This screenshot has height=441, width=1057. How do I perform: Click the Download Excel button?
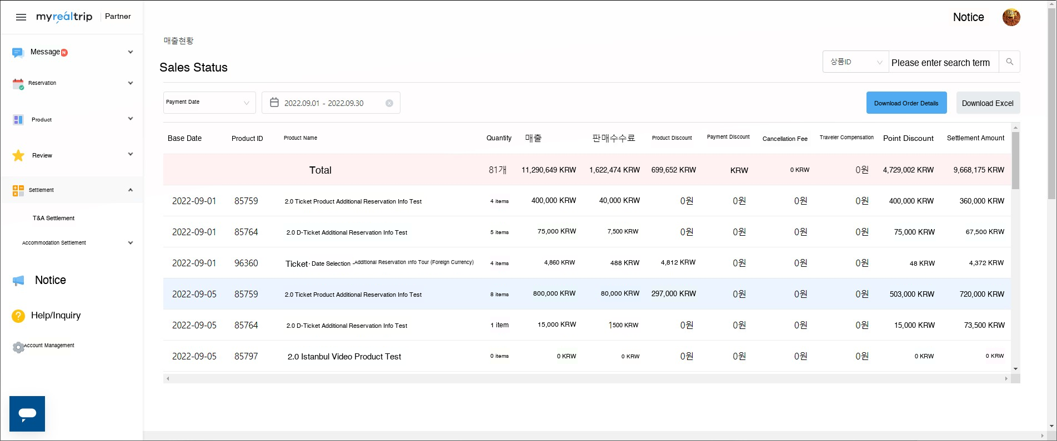[988, 103]
